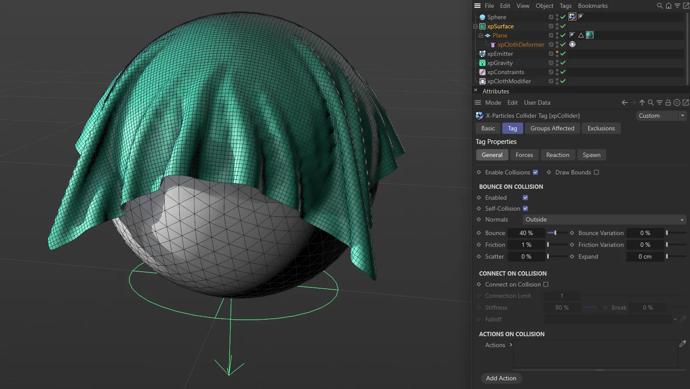The width and height of the screenshot is (690, 389).
Task: Open the Object Manager Tags menu
Action: point(565,6)
